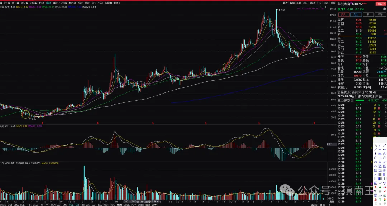This screenshot has height=206, width=387.
Task: Select the 45日线 period tab
Action: point(72,3)
